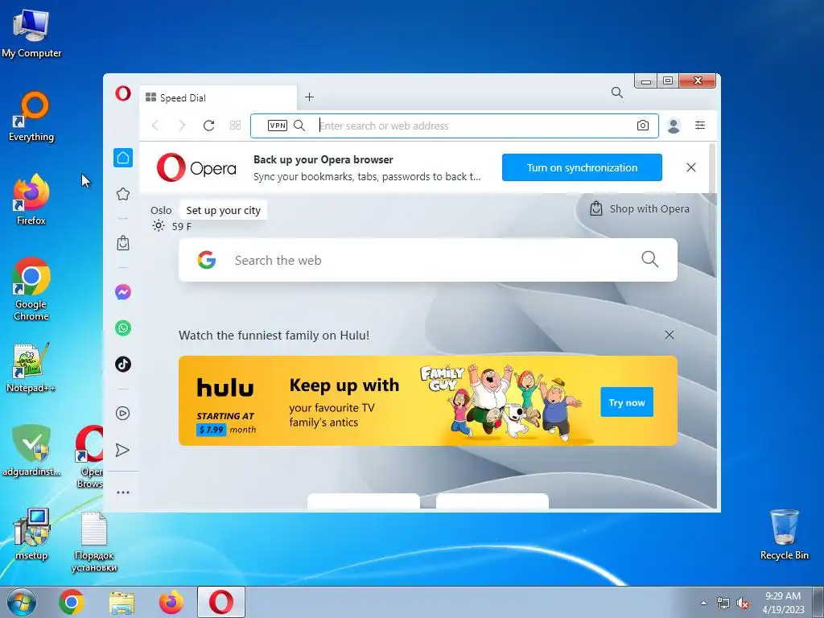Expand sidebar setup three-dots menu
This screenshot has width=824, height=618.
tap(123, 492)
